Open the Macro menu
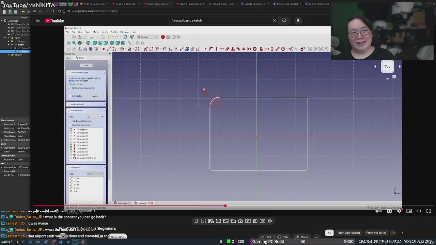This screenshot has width=436, height=245. 96,32
